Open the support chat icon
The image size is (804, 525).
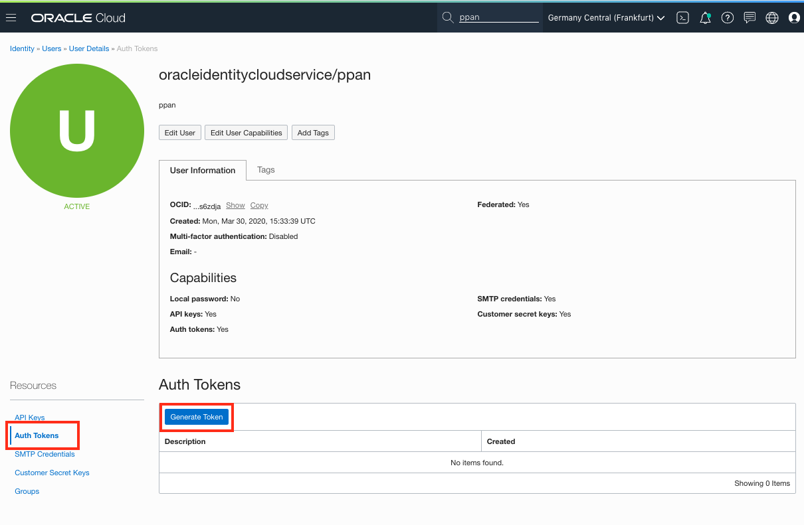750,18
